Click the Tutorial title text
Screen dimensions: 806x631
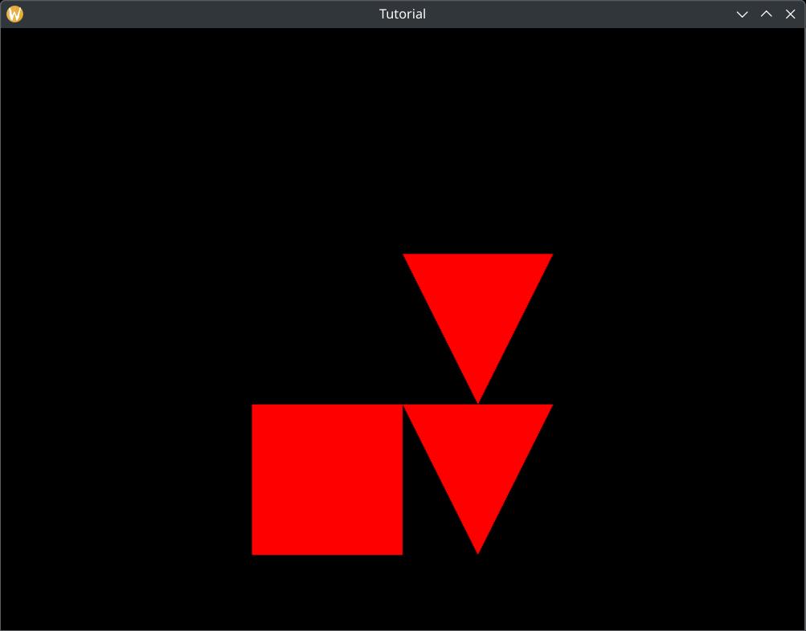coord(402,14)
